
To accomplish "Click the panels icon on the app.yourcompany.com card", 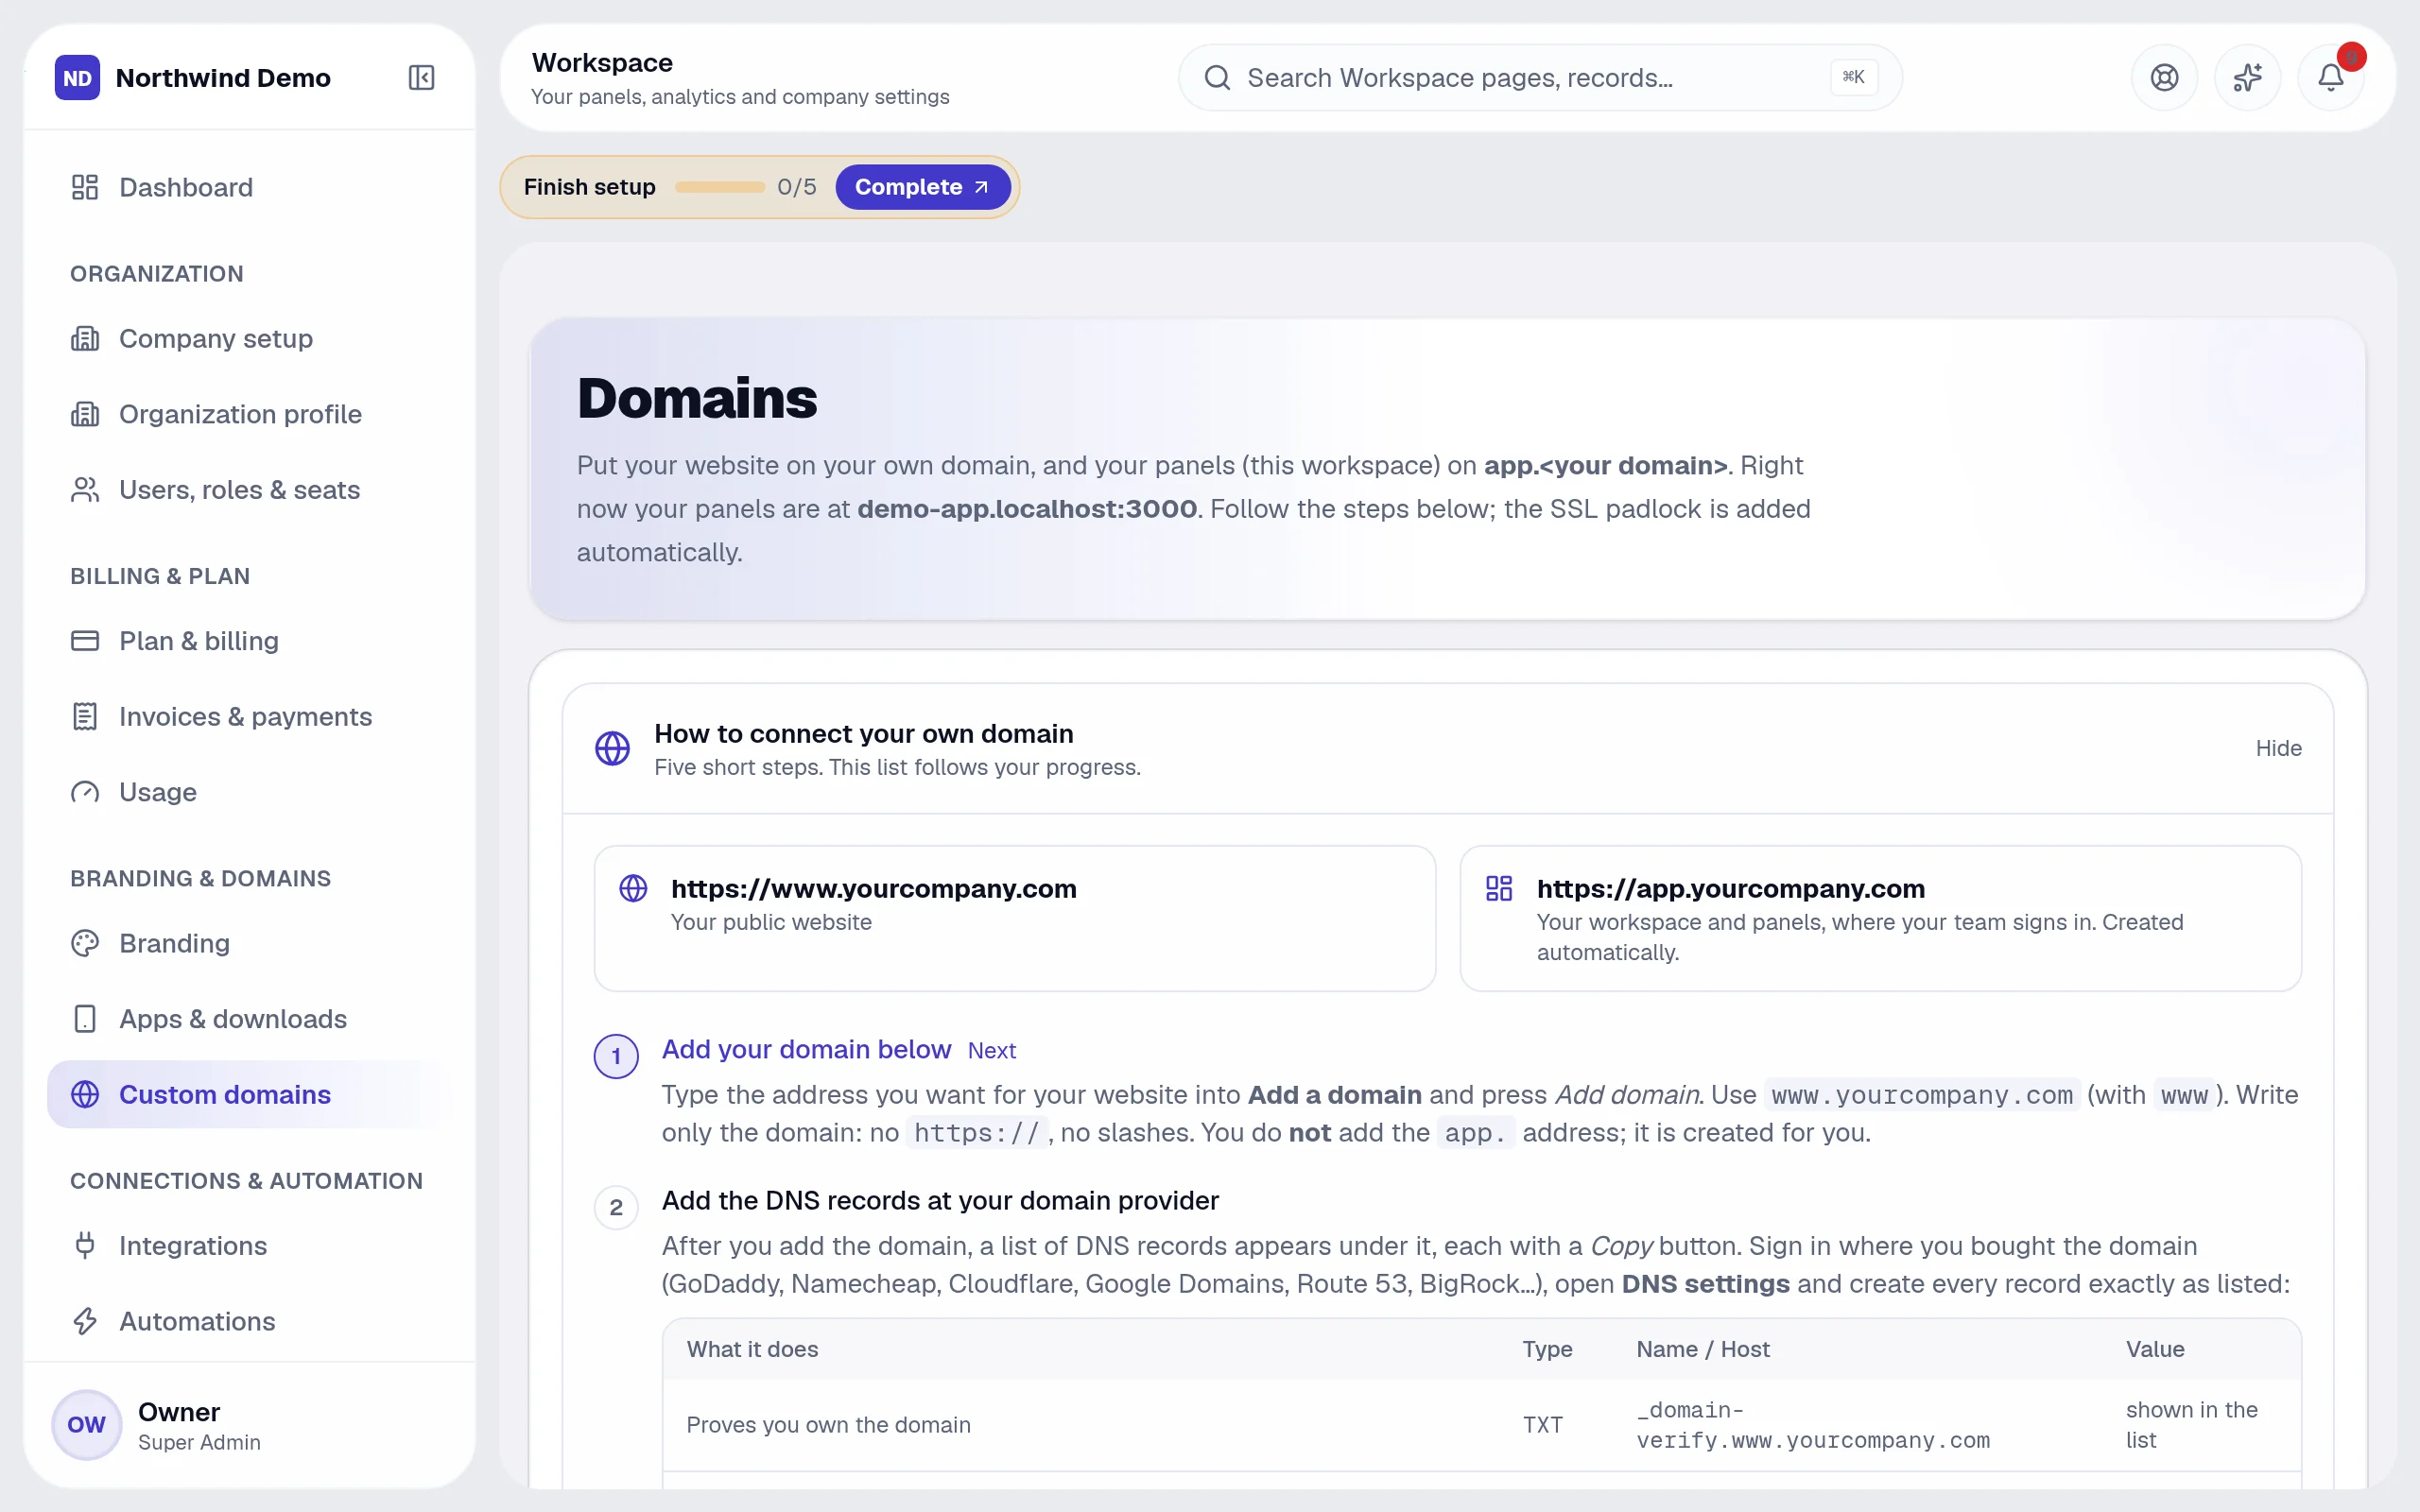I will point(1499,888).
